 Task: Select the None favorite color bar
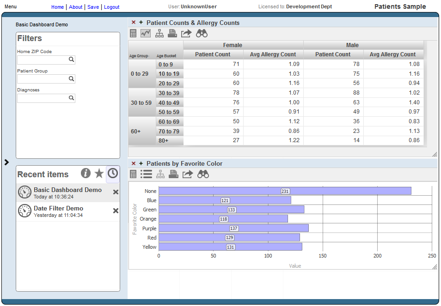(285, 191)
